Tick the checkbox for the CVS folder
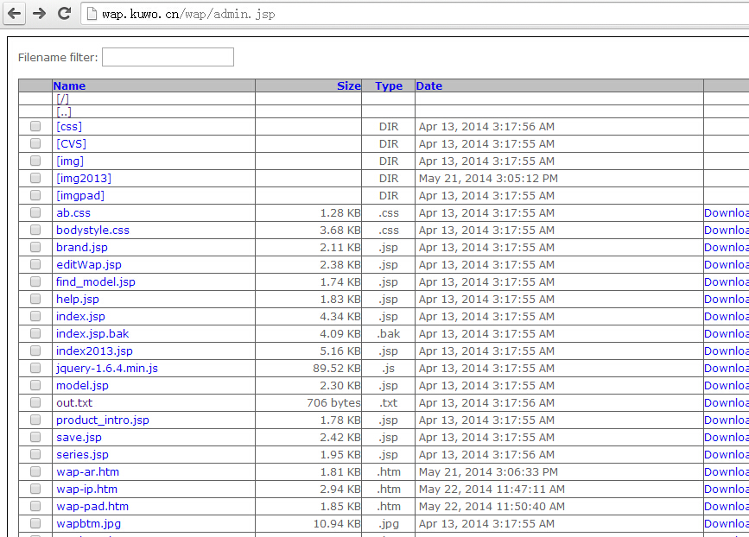749x537 pixels. pos(35,143)
